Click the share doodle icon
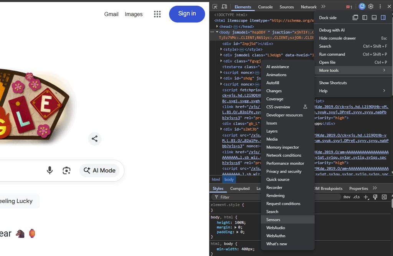Viewport: 393px width, 256px height. point(95,139)
